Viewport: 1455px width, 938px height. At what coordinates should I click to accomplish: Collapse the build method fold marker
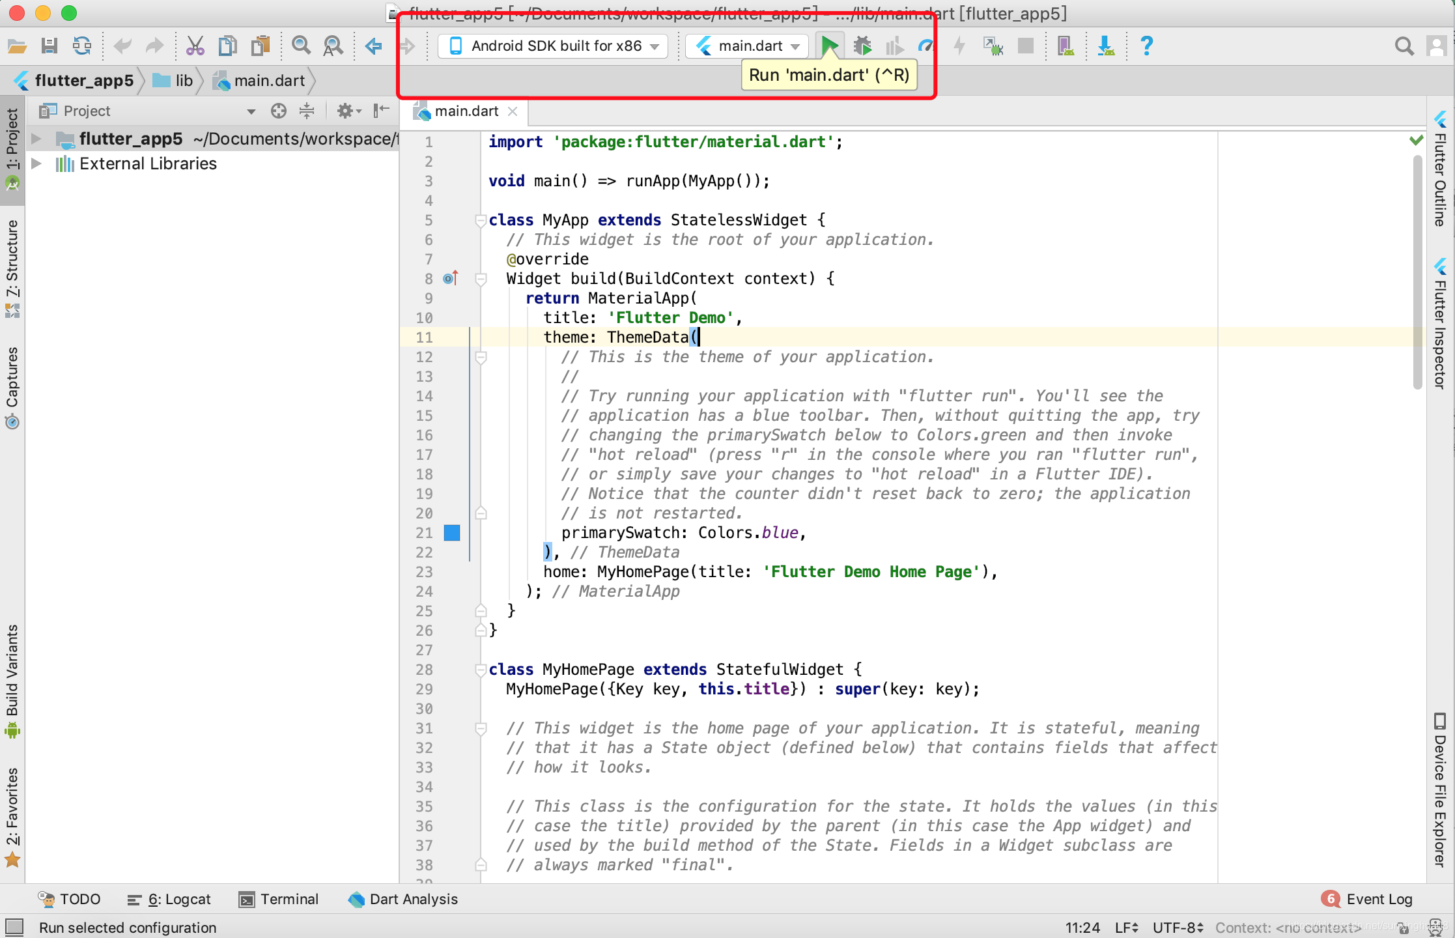pyautogui.click(x=481, y=279)
